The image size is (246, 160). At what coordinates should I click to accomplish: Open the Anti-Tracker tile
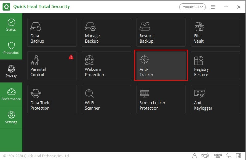(161, 66)
